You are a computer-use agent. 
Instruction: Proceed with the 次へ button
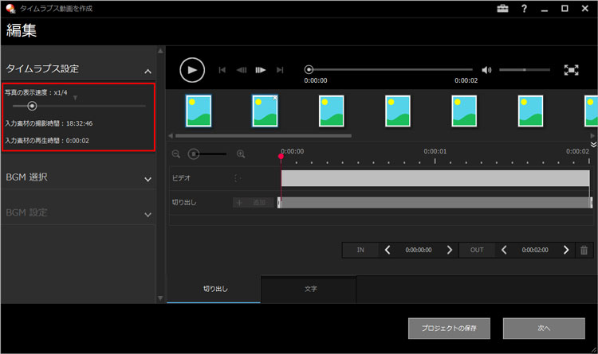tap(544, 328)
